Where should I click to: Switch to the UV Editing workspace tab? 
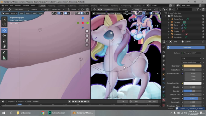point(71,6)
